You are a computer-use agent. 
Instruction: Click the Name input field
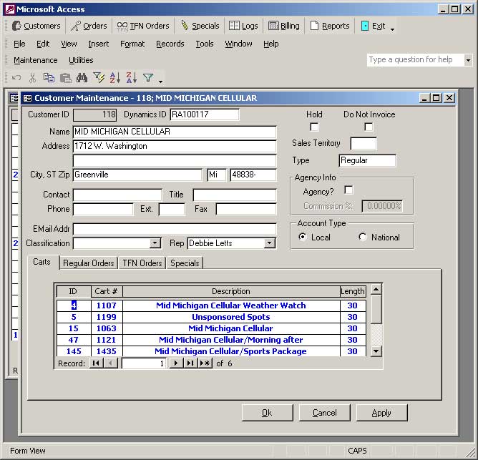point(175,132)
